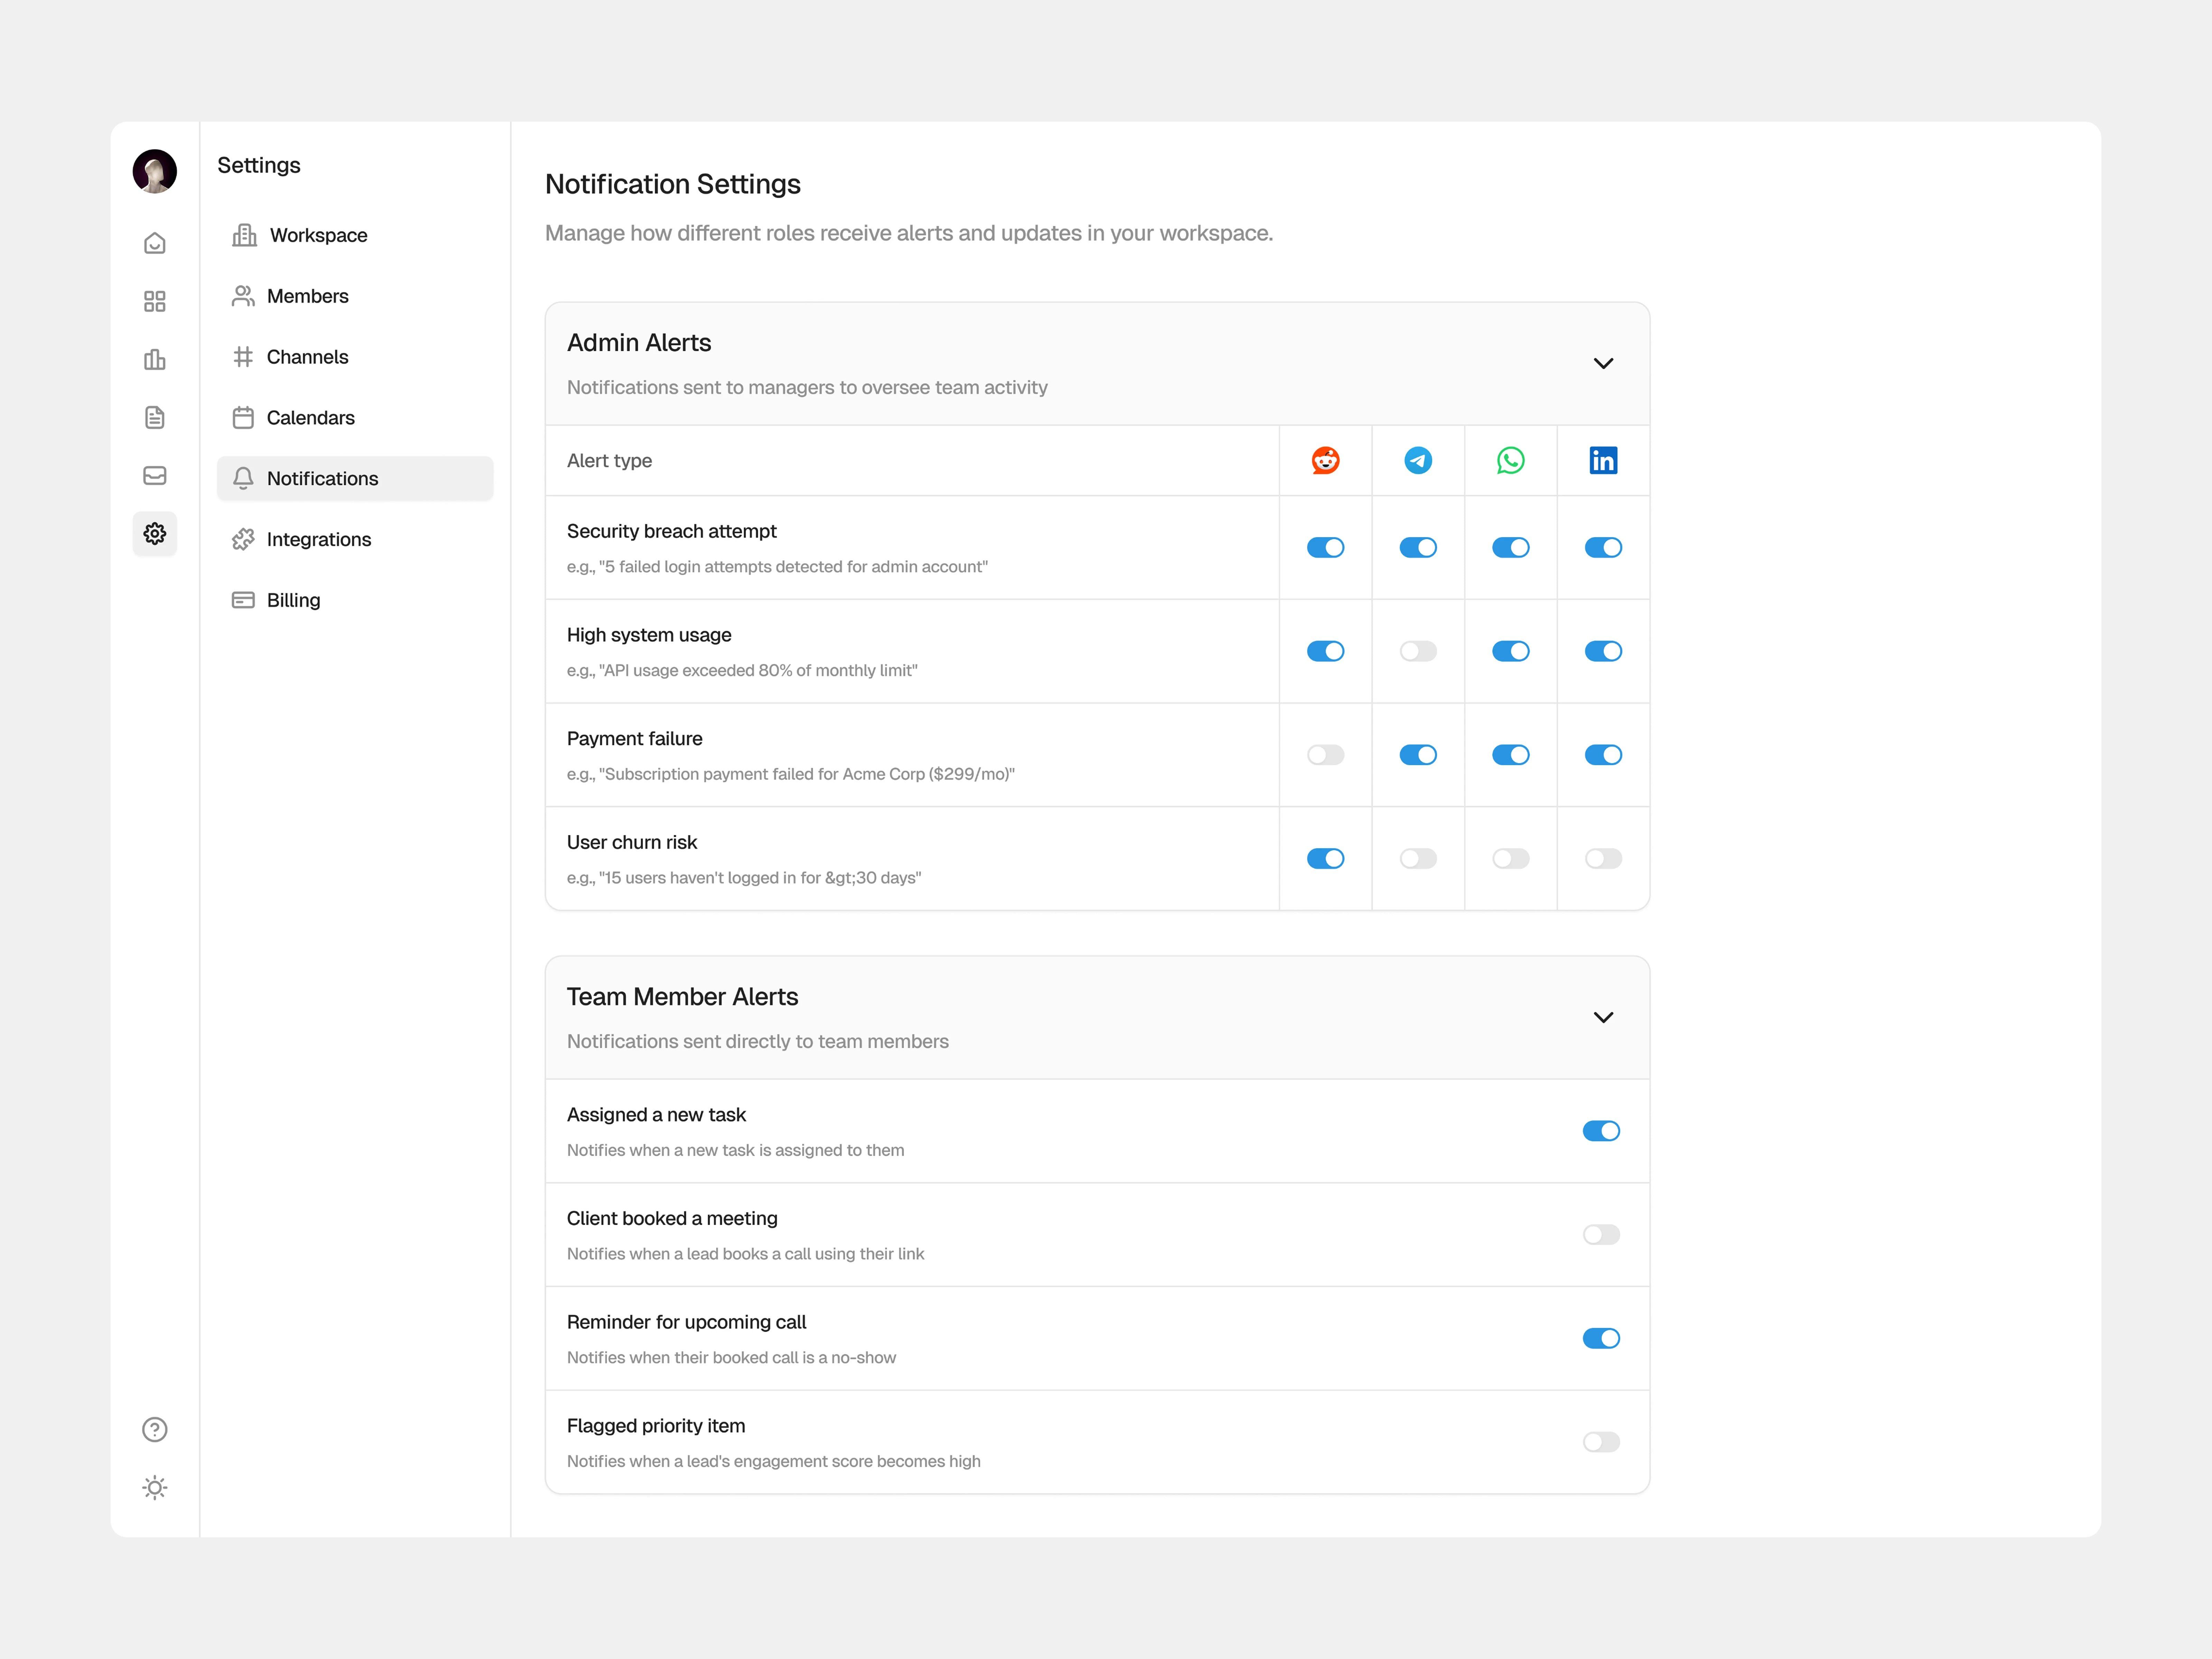2212x1659 pixels.
Task: Click the Reddit channel column icon
Action: click(1325, 460)
